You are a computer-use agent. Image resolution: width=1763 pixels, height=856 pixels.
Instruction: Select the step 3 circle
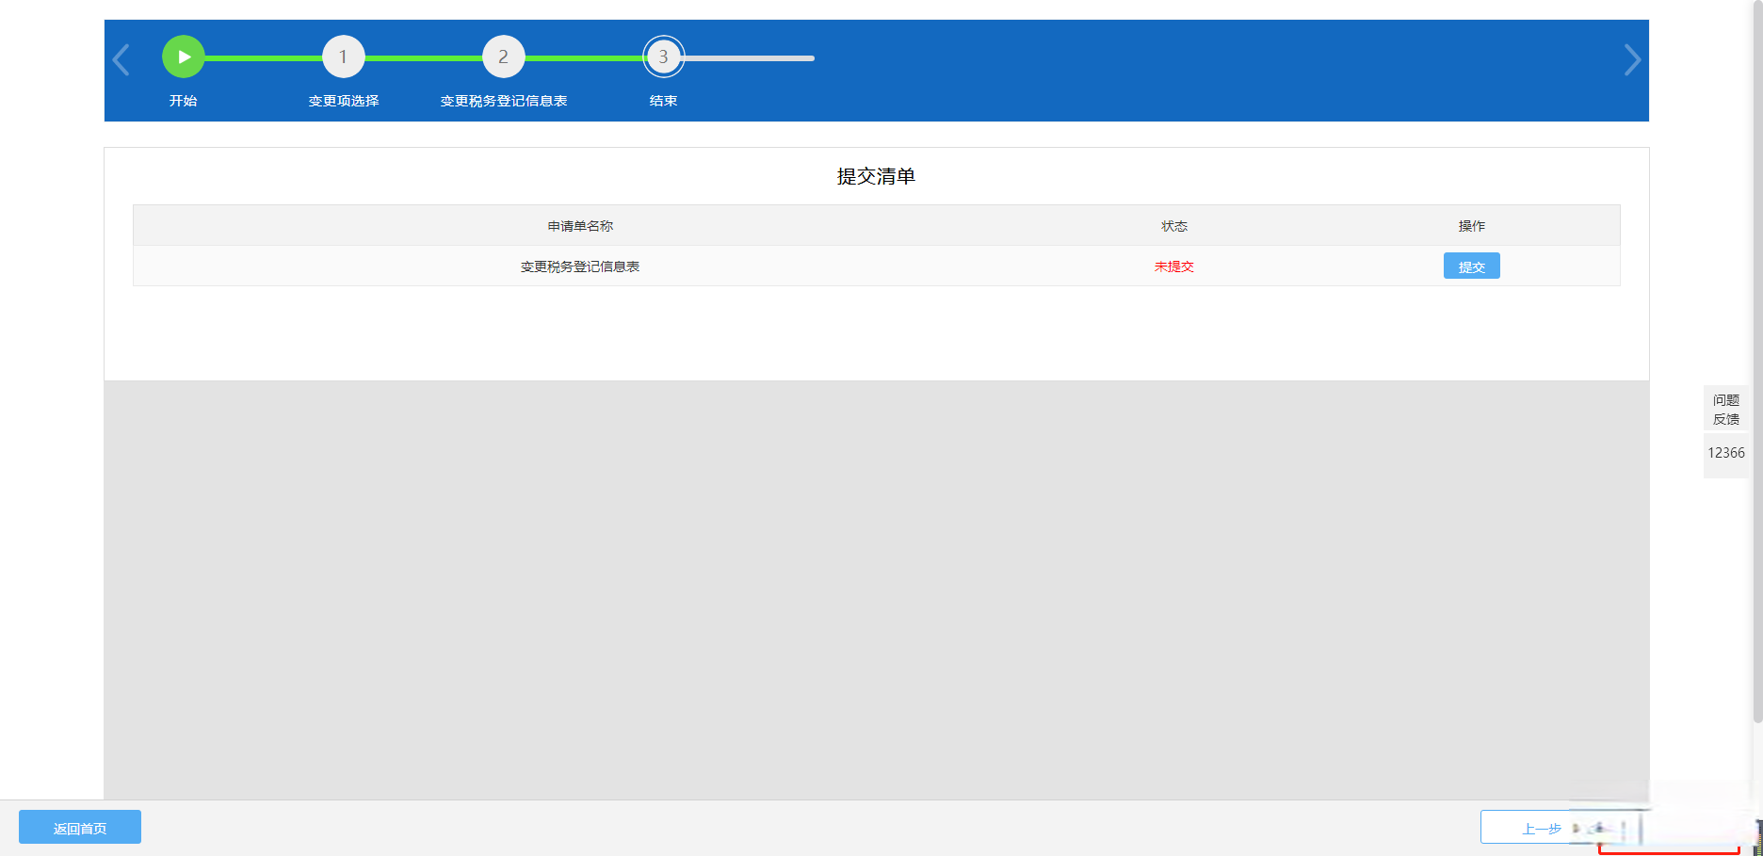pyautogui.click(x=664, y=57)
